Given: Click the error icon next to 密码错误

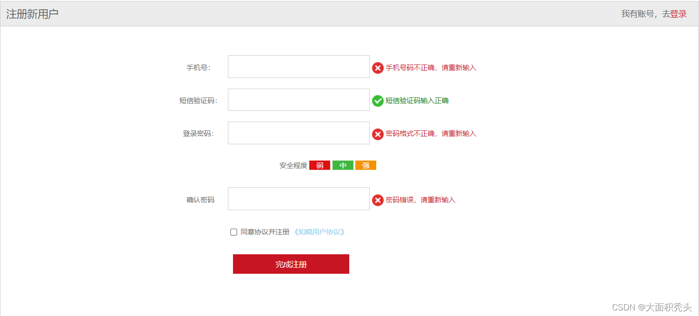Looking at the screenshot, I should tap(378, 200).
